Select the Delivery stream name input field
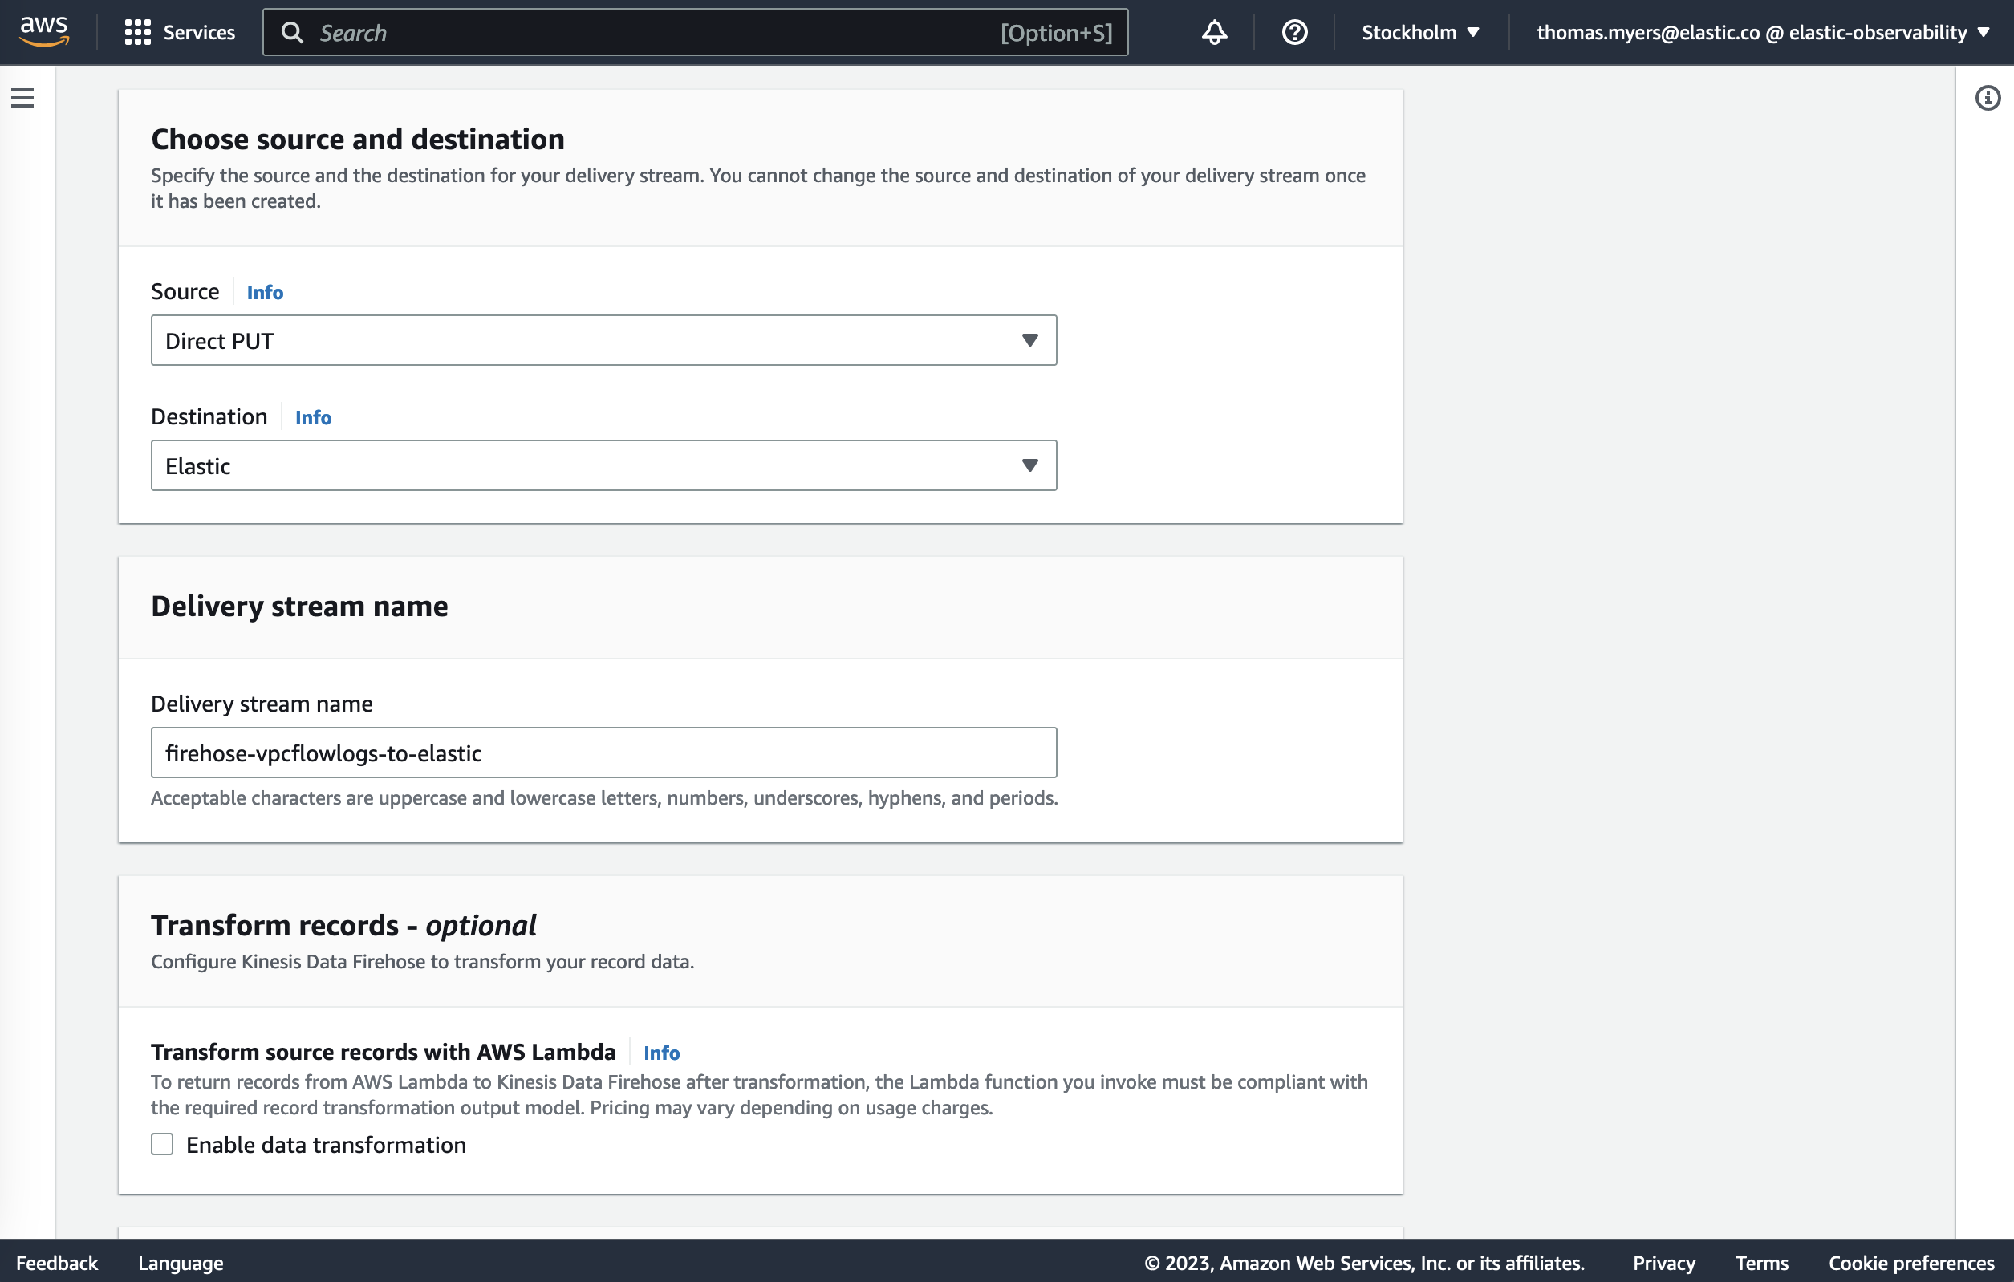Image resolution: width=2014 pixels, height=1282 pixels. coord(604,753)
